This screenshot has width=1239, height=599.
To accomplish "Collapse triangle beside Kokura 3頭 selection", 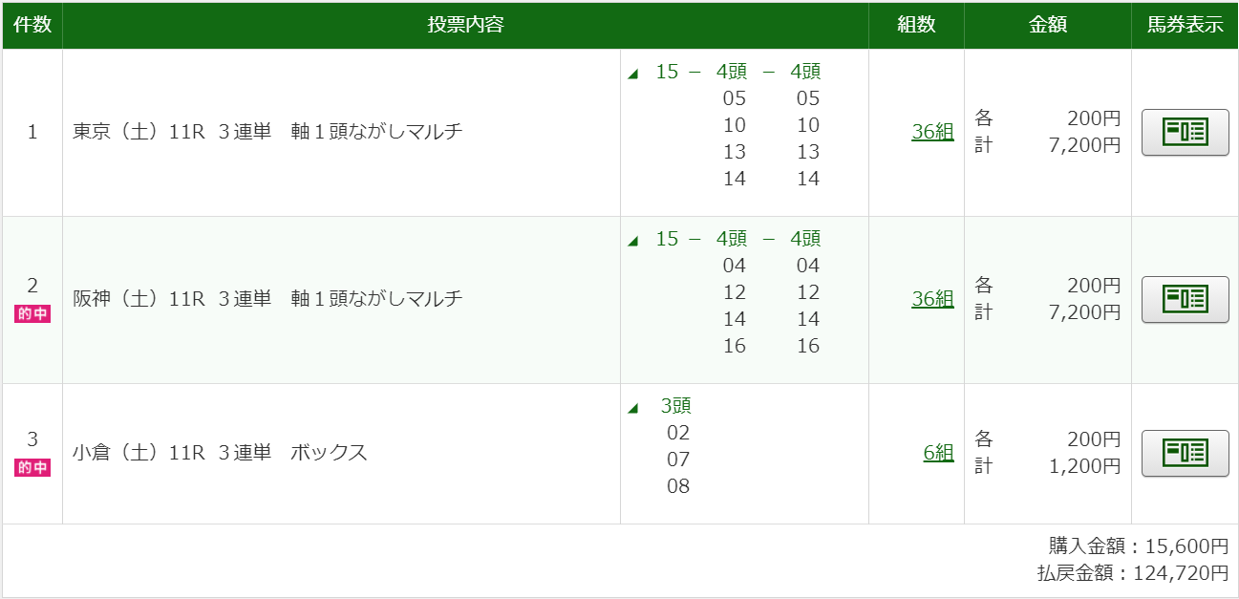I will pyautogui.click(x=632, y=409).
